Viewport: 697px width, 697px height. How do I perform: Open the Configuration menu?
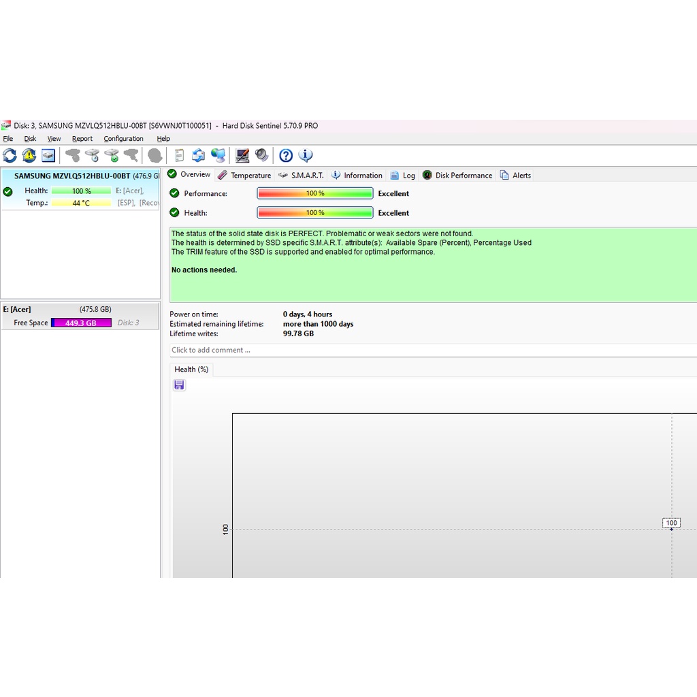pos(123,139)
